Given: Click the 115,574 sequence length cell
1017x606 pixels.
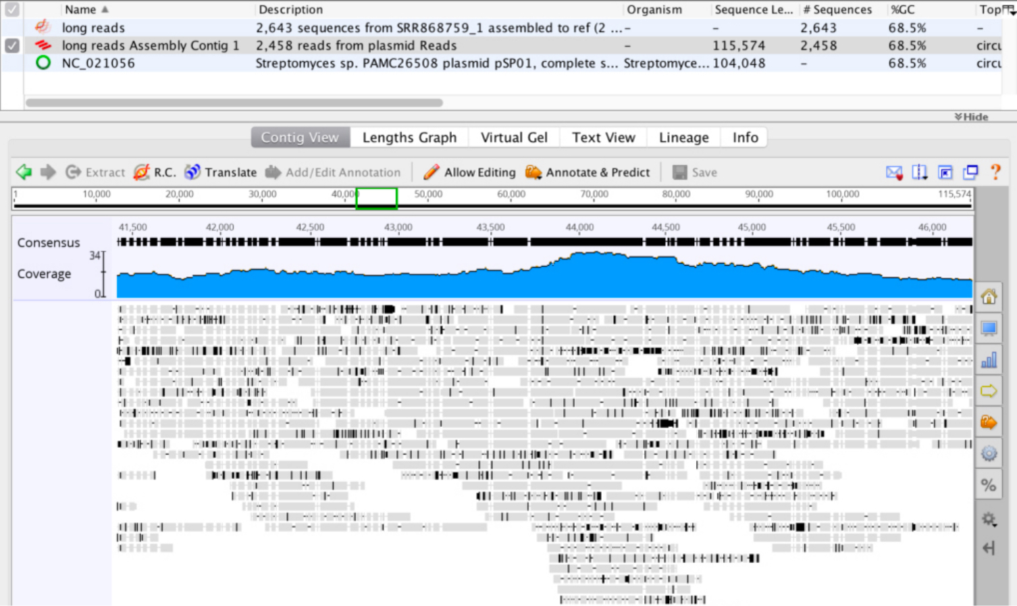Looking at the screenshot, I should (739, 45).
